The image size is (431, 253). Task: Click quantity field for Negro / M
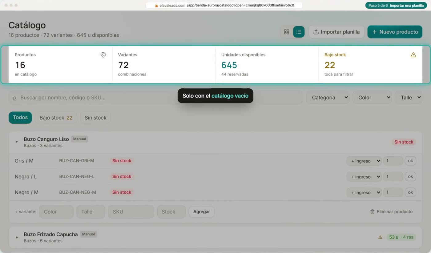(393, 192)
